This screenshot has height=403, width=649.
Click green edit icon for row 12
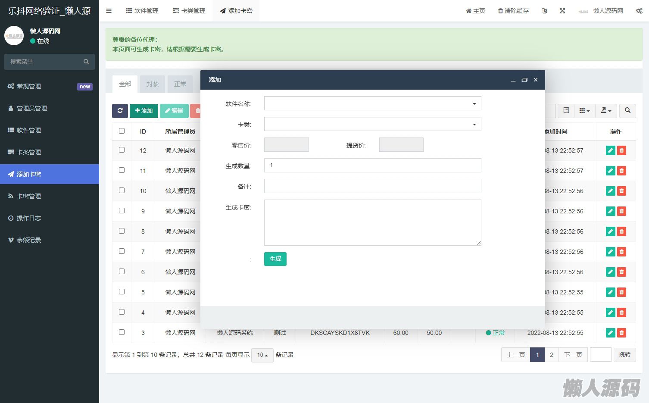610,150
